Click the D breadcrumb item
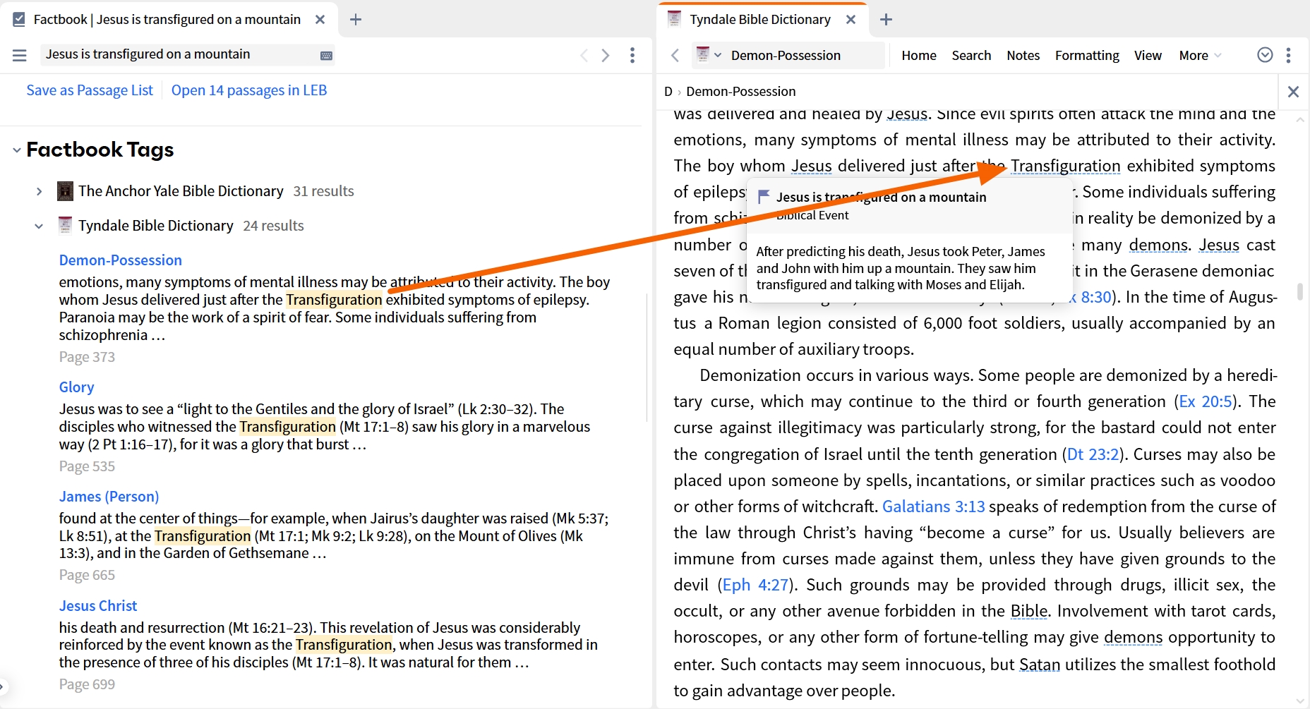Image resolution: width=1310 pixels, height=709 pixels. point(668,92)
